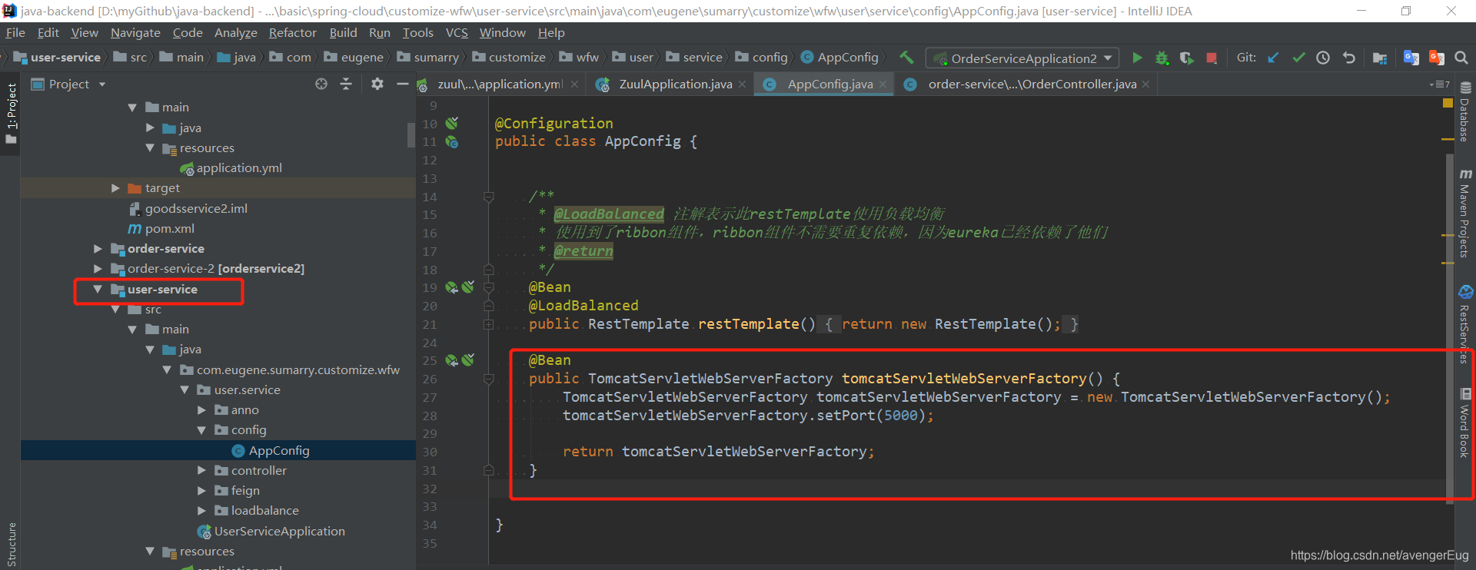Open the VCS menu
The height and width of the screenshot is (570, 1476).
point(457,32)
